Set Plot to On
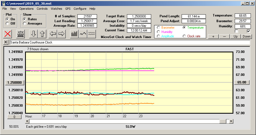This screenshot has width=256, height=135. (x=7, y=19)
